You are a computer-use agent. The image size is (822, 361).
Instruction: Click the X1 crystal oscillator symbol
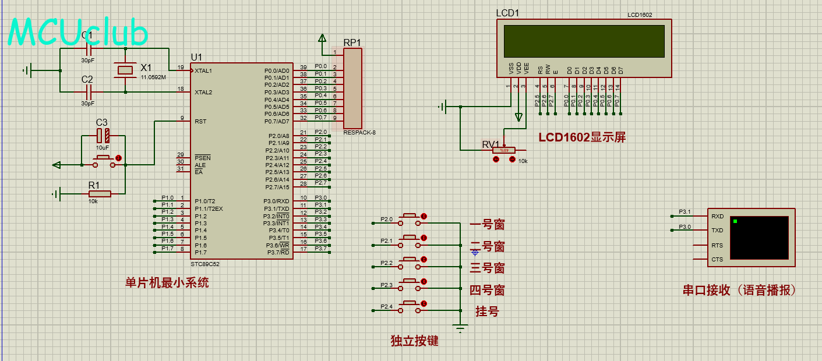click(125, 70)
